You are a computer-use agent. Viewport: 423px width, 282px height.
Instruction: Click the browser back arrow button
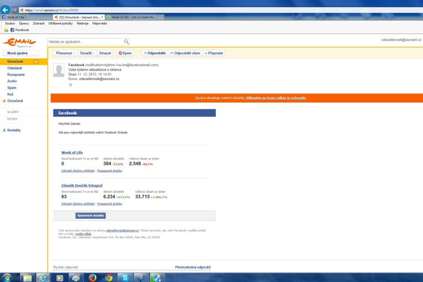[5, 10]
